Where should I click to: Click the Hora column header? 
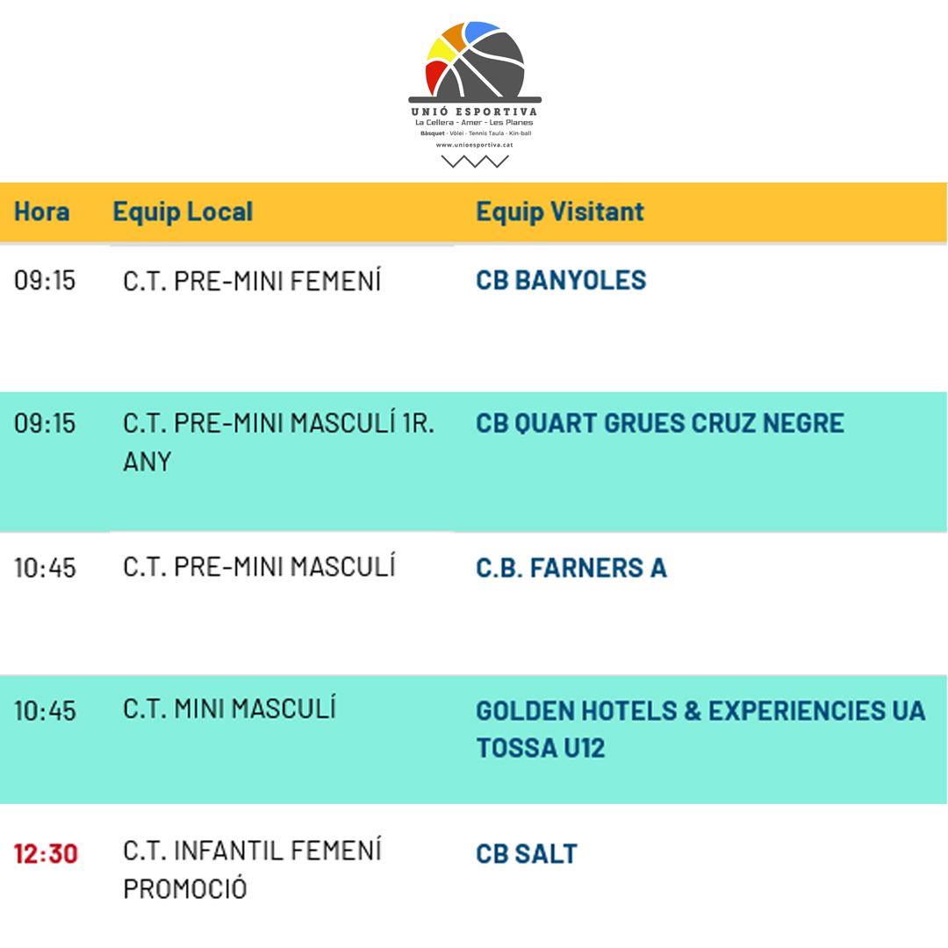[42, 212]
